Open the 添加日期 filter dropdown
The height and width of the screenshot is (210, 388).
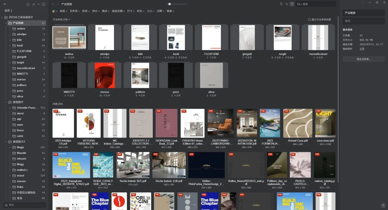pyautogui.click(x=119, y=11)
